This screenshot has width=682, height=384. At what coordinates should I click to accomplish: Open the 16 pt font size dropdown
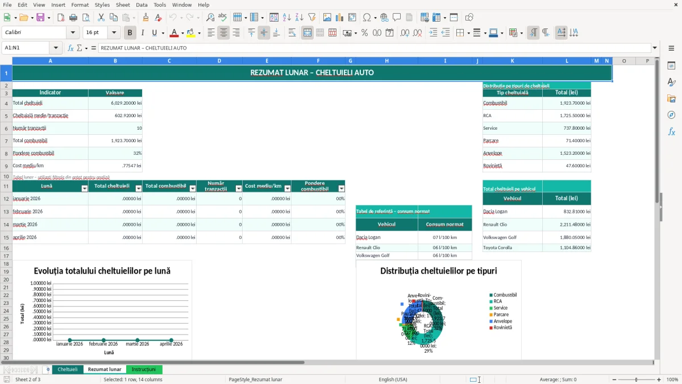pyautogui.click(x=114, y=33)
